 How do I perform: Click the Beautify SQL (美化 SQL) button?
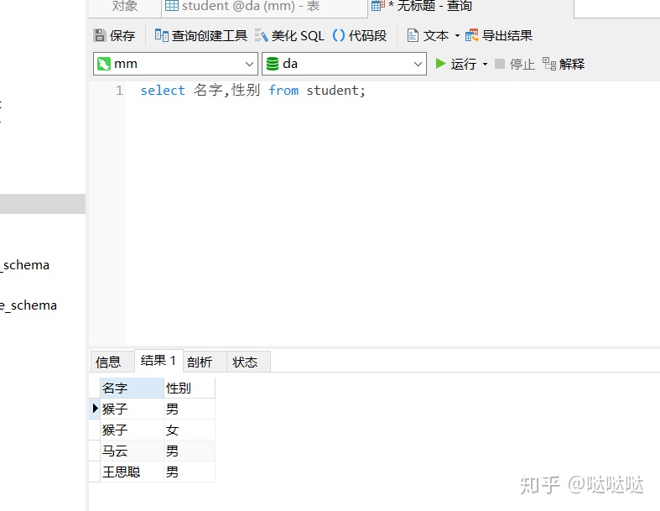coord(289,35)
